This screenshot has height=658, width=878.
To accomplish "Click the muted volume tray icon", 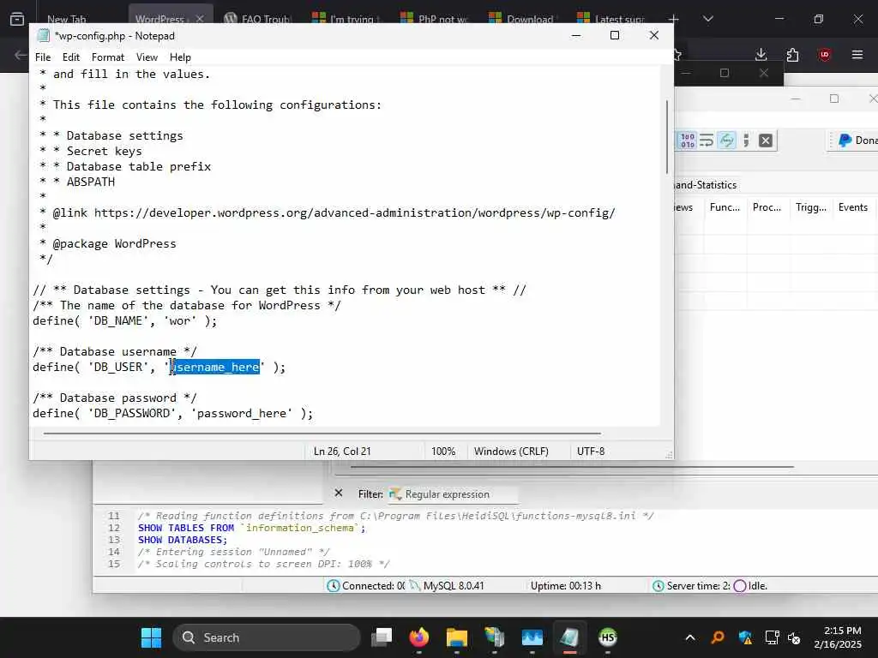I will tap(793, 637).
